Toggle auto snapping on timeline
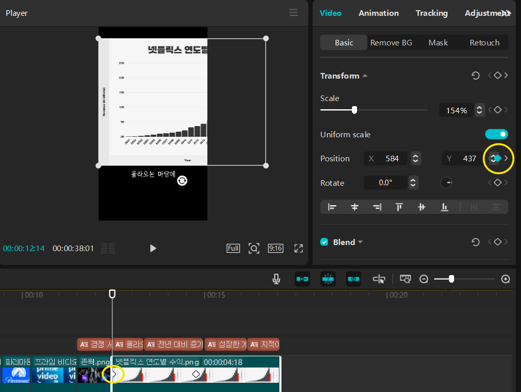521x392 pixels. [x=328, y=279]
